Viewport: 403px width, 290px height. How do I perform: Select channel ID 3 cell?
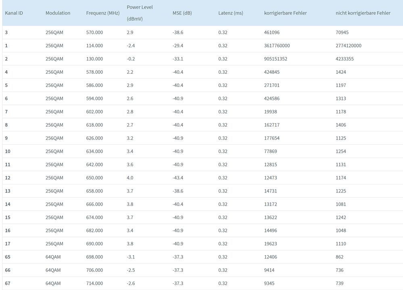pos(6,32)
